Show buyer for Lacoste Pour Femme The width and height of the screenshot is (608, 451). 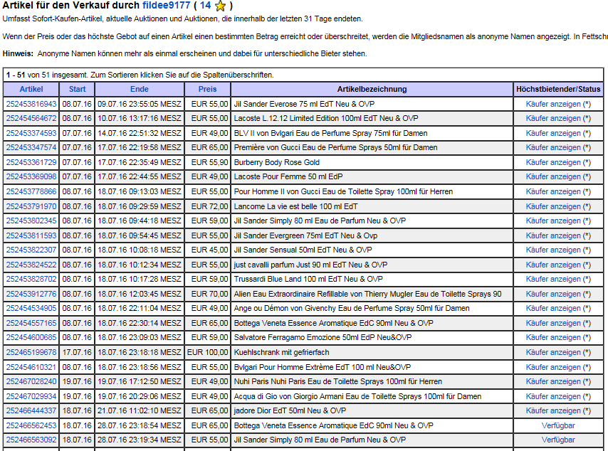553,176
